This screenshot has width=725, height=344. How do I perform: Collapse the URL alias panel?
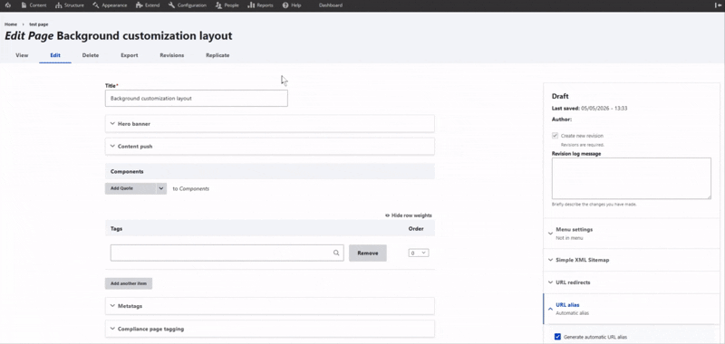click(x=632, y=309)
